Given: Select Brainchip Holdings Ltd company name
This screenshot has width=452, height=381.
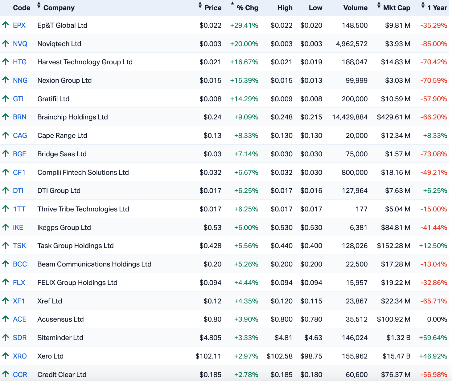Looking at the screenshot, I should pos(72,117).
